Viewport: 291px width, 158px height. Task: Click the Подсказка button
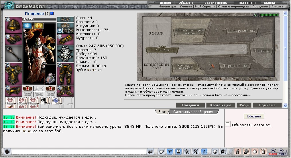[267, 105]
